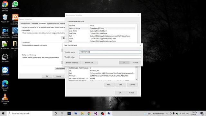The image size is (206, 116).
Task: Open the MySQL Workbench desktop shortcut
Action: (x=15, y=33)
